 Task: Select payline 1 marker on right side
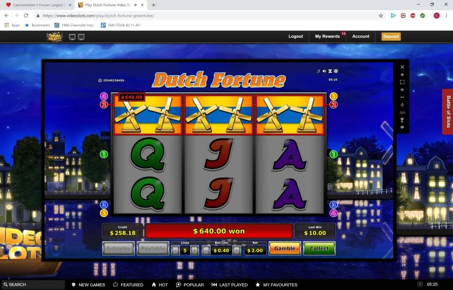pyautogui.click(x=333, y=154)
